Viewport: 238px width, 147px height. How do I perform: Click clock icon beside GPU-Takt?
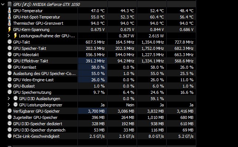(x=10, y=42)
